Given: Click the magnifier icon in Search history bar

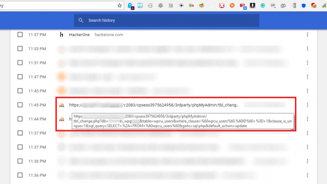Looking at the screenshot, I should pos(81,20).
